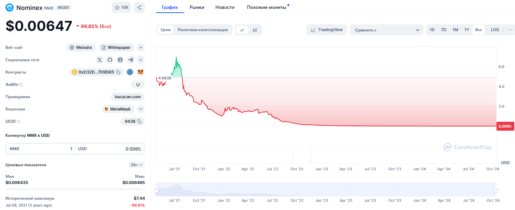Screen dimensions: 515x210
Task: Copy the UCID 9438 value
Action: click(139, 121)
